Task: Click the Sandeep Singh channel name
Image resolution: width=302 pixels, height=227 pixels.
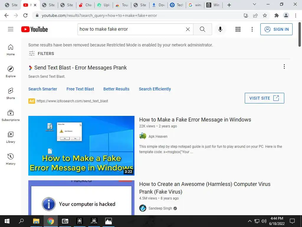Action: [160, 208]
